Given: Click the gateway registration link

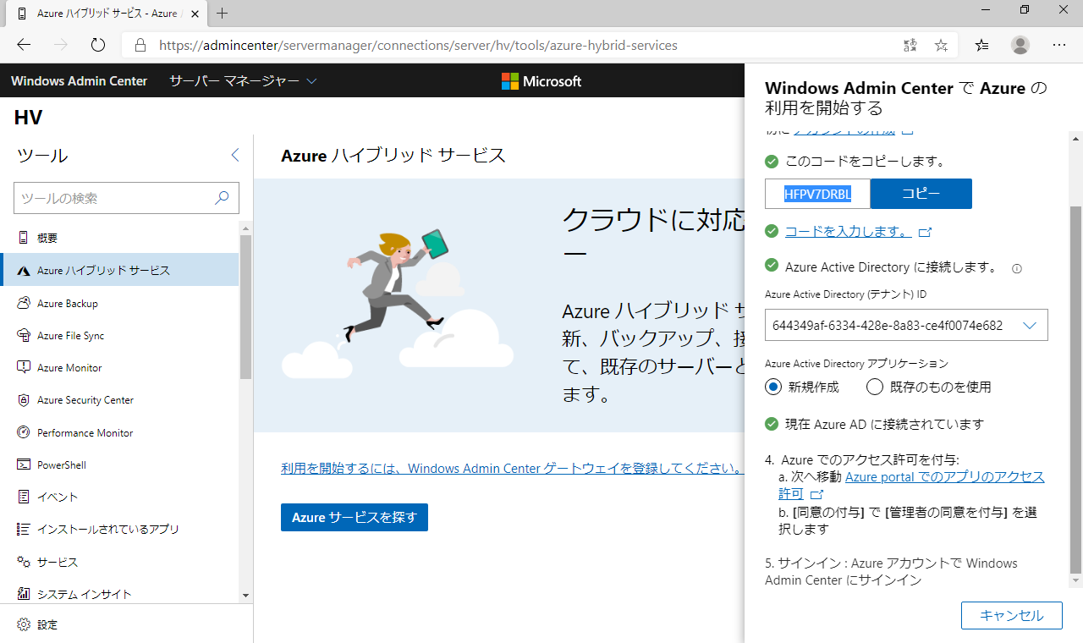Looking at the screenshot, I should click(512, 468).
